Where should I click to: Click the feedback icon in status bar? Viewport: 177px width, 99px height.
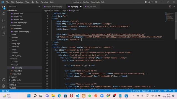(170, 91)
